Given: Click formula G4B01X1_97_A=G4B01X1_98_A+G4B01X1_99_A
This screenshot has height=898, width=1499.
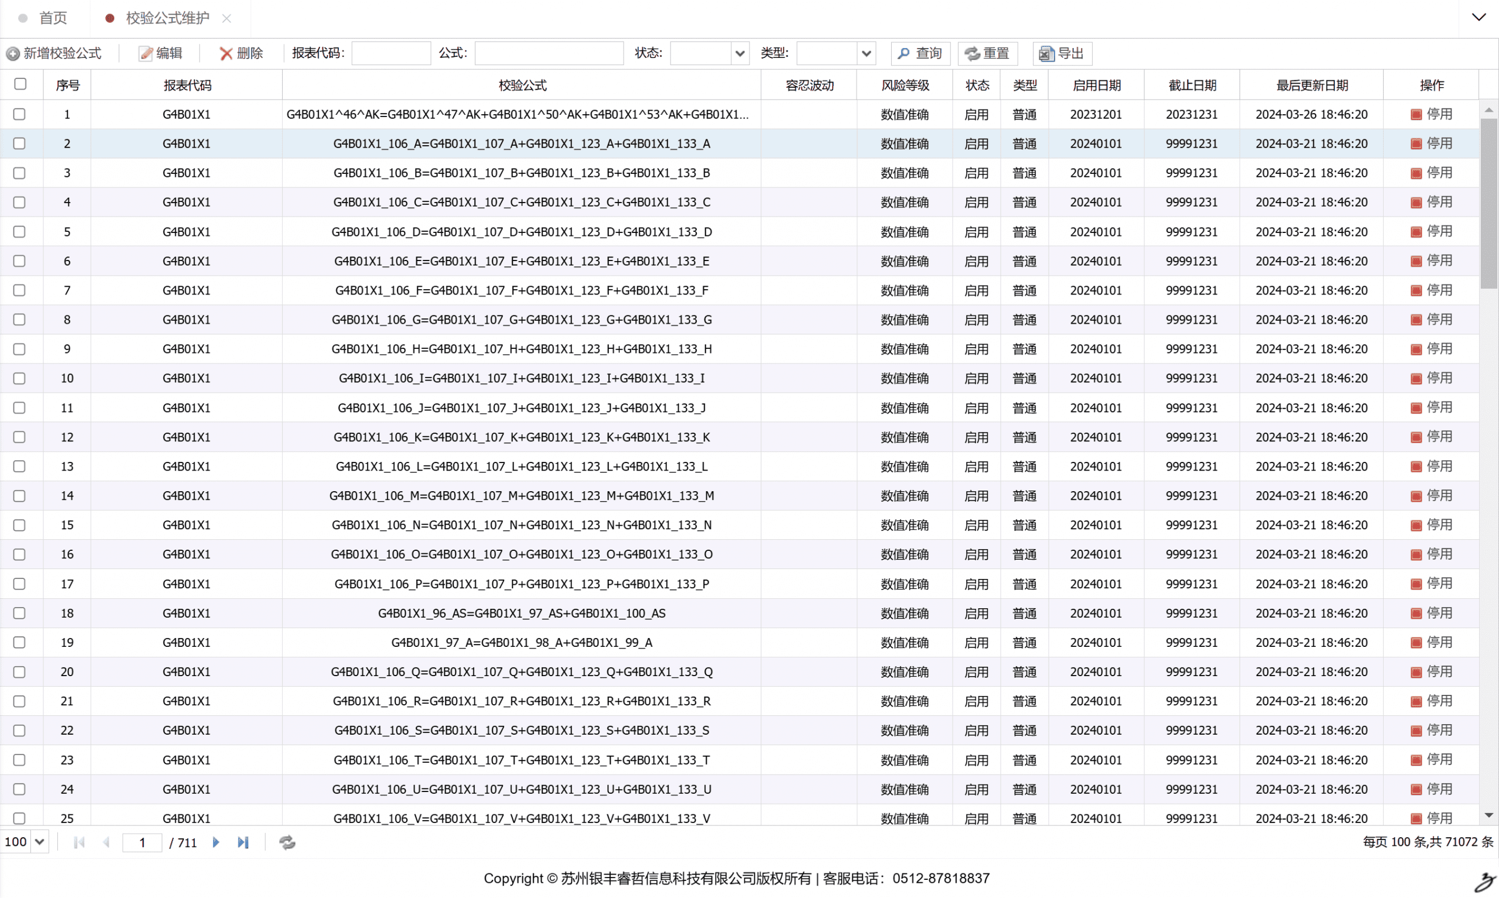Looking at the screenshot, I should point(522,642).
